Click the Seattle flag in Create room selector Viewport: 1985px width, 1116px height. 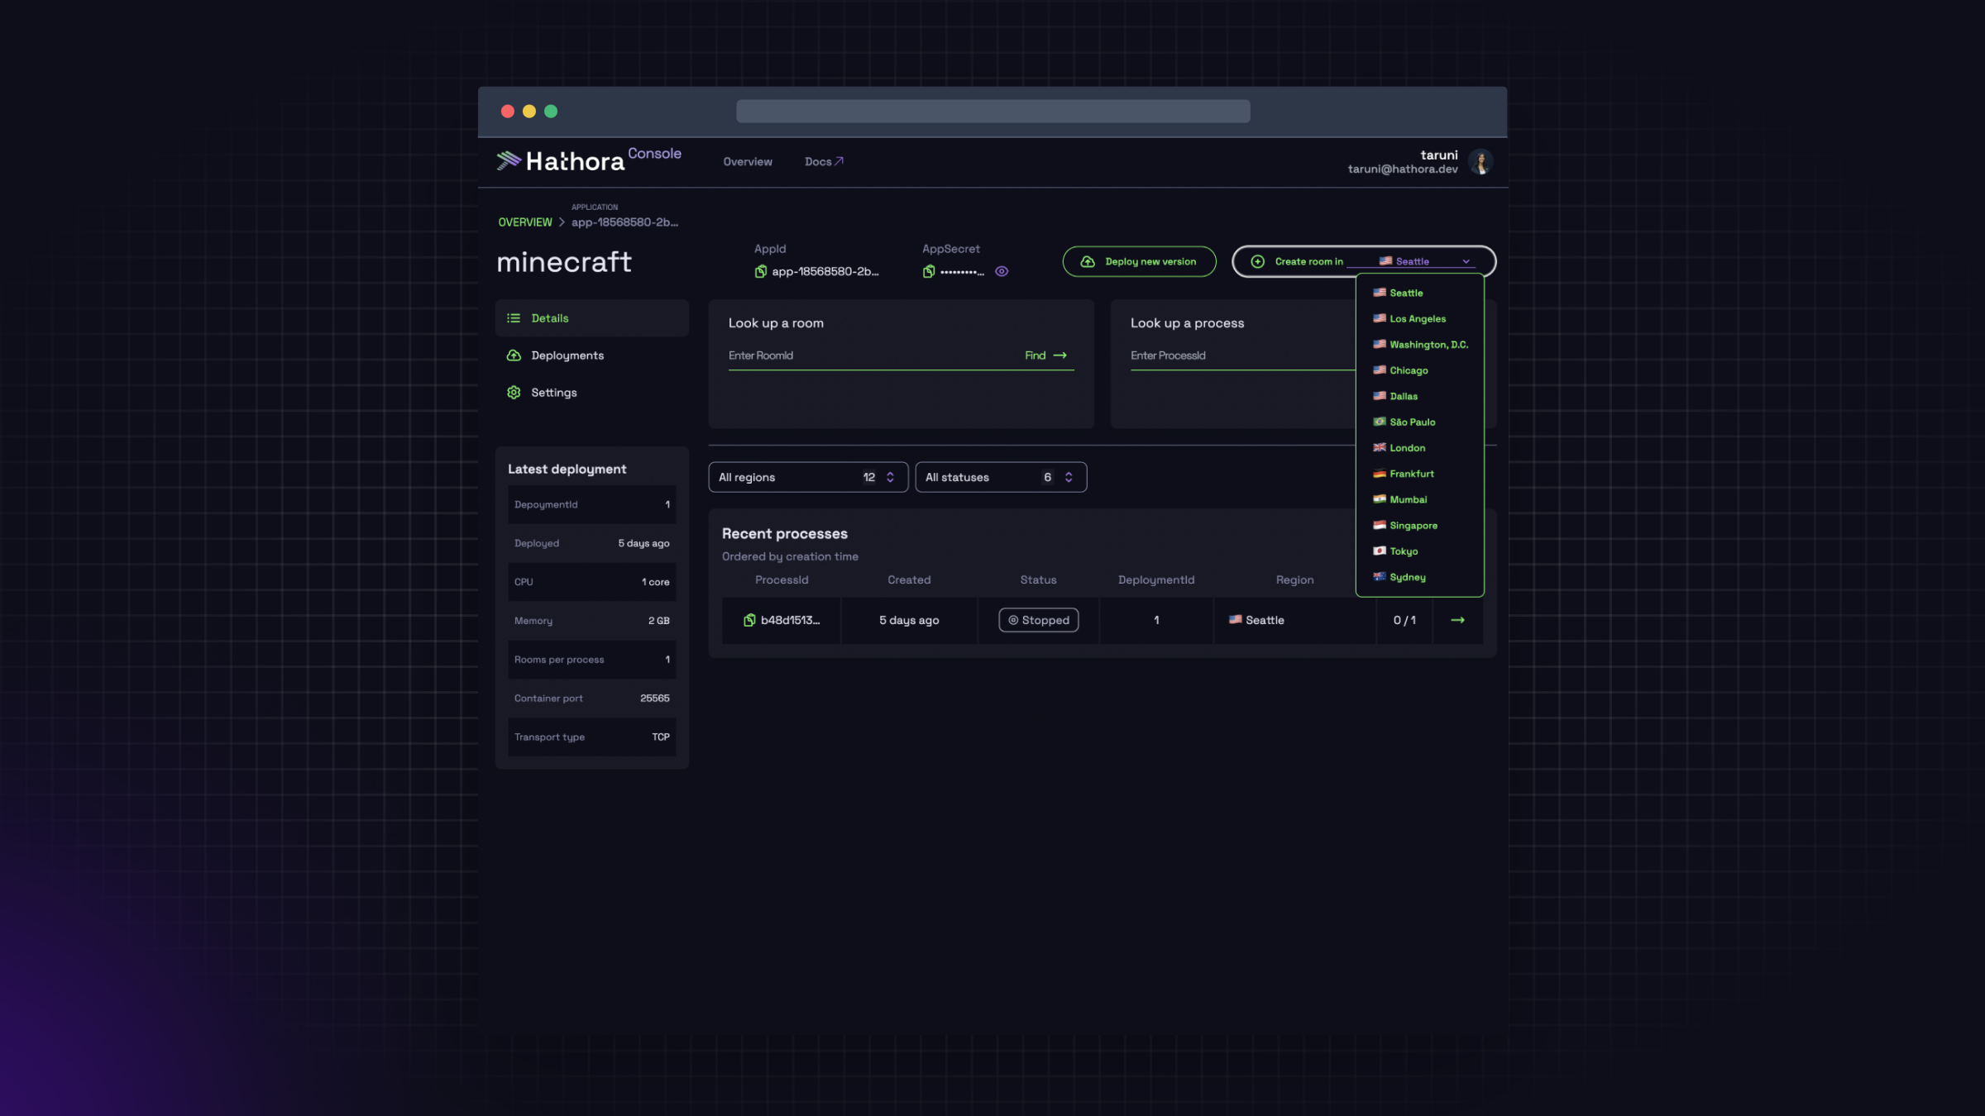1385,261
